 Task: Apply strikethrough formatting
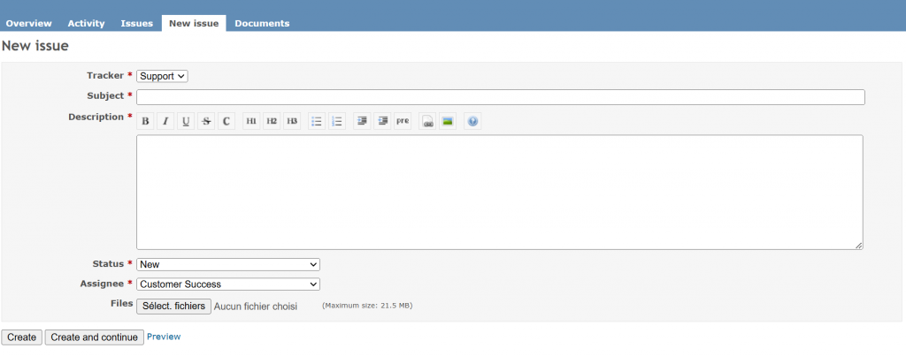pos(206,121)
